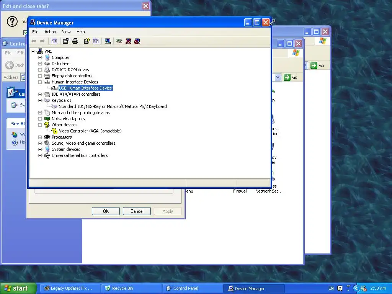Click the Uninstall device toolbar icon
This screenshot has width=392, height=294.
[x=128, y=41]
